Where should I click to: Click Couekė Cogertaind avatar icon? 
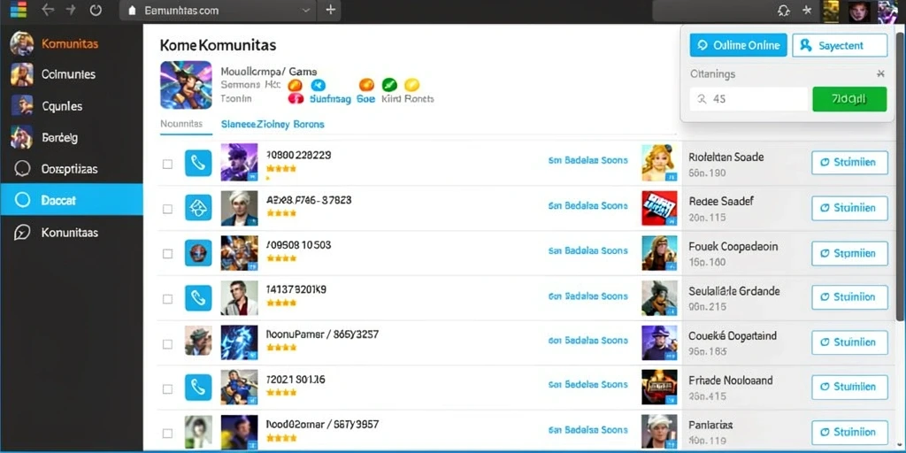[659, 342]
